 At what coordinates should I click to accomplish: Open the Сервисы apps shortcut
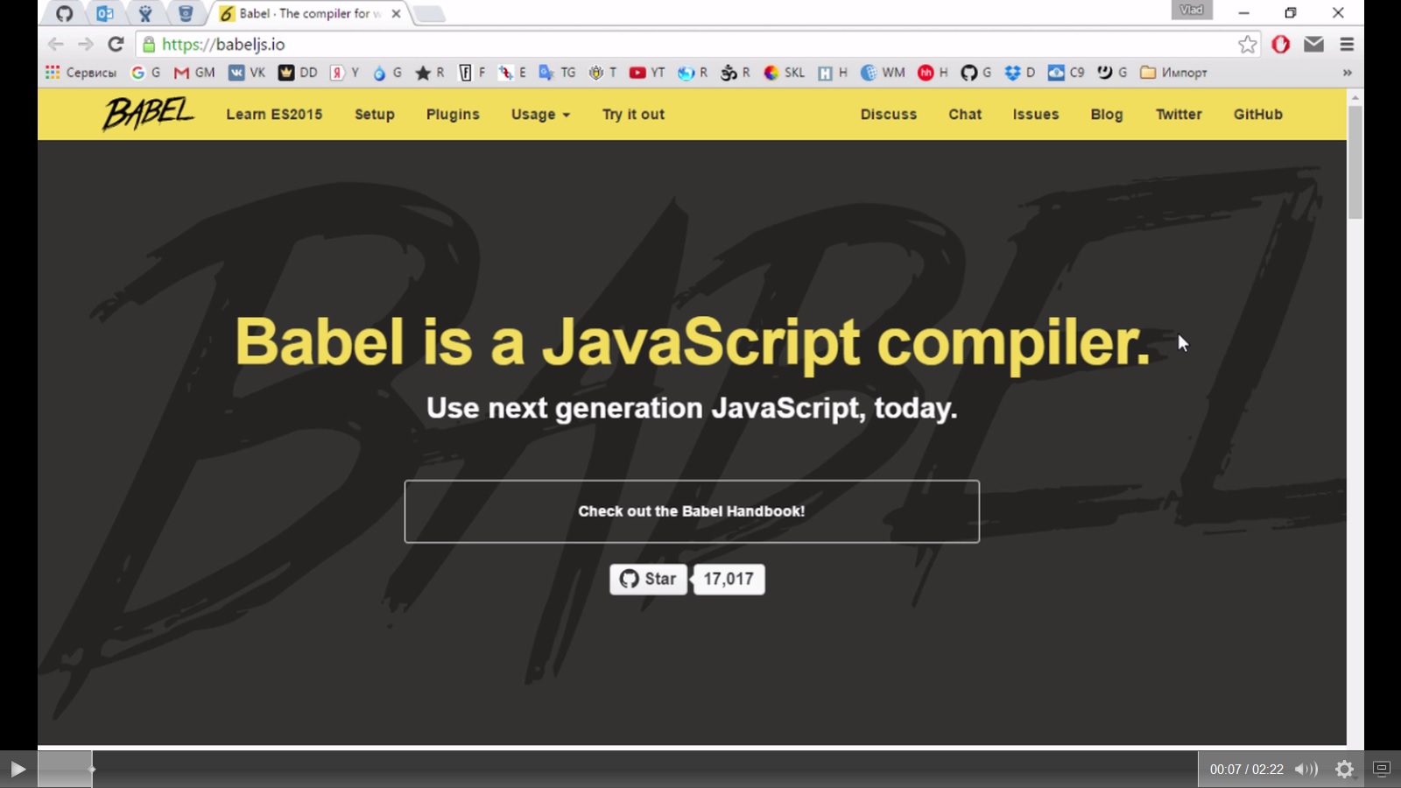click(81, 73)
